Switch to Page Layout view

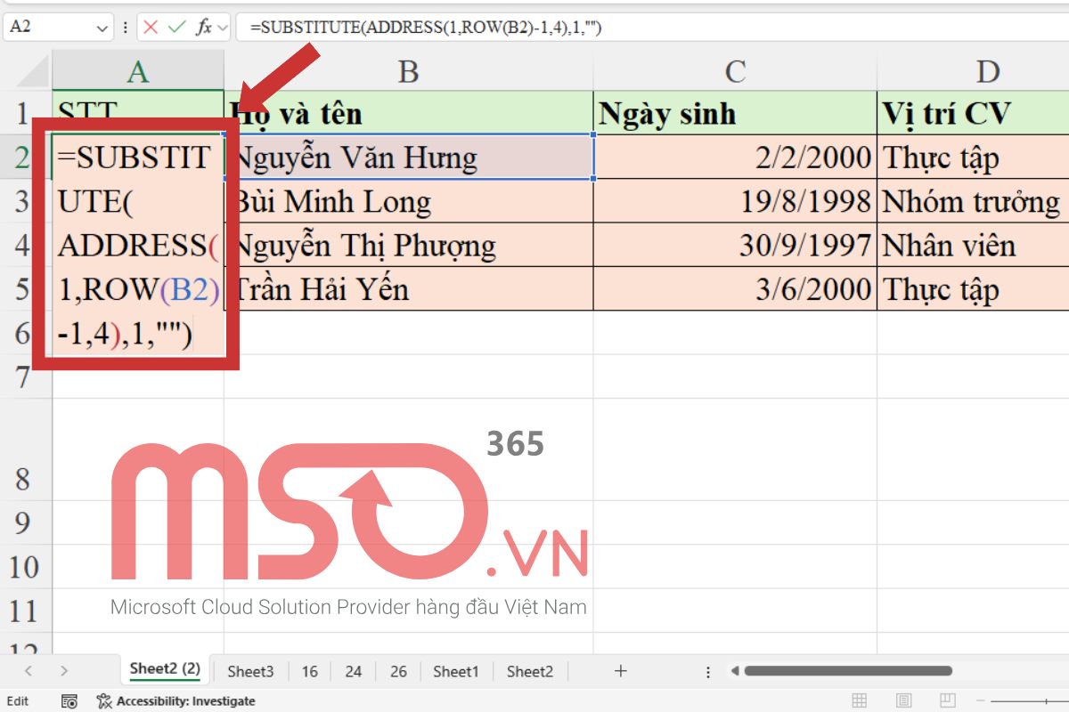(x=904, y=701)
